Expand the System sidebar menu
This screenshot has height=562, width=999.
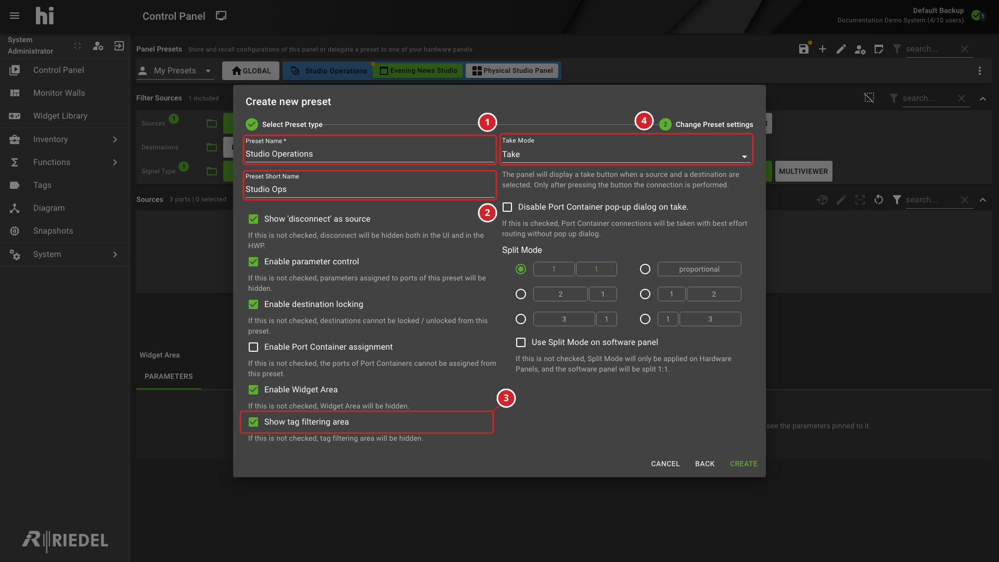65,254
